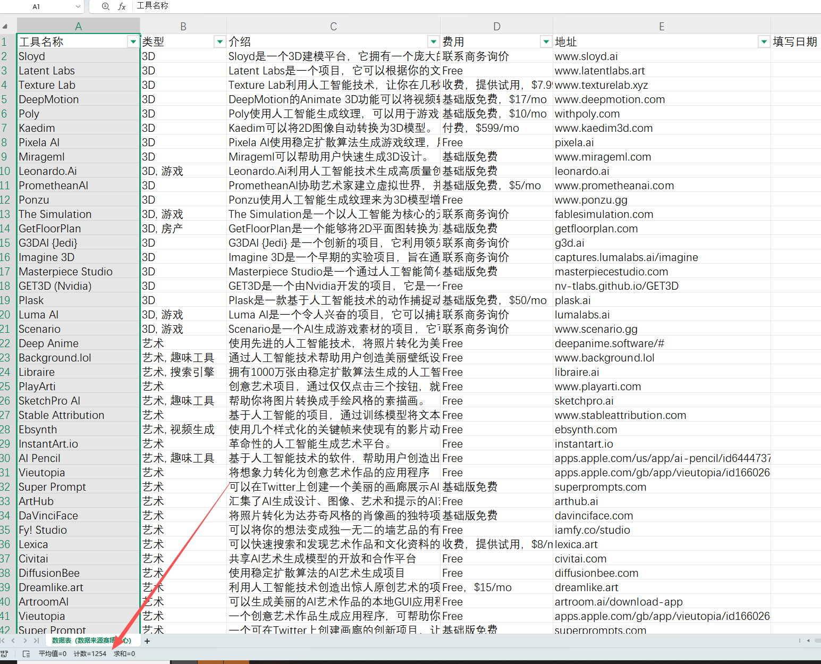Click the select-all corner triangle
The width and height of the screenshot is (821, 664).
click(5, 26)
